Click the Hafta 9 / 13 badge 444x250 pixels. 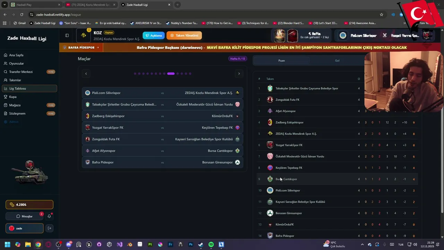[238, 59]
